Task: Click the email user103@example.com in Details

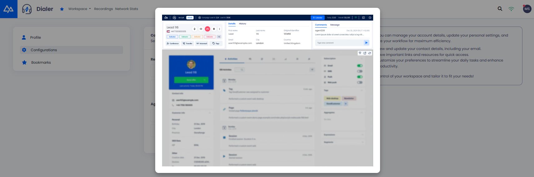Action: tap(240, 43)
